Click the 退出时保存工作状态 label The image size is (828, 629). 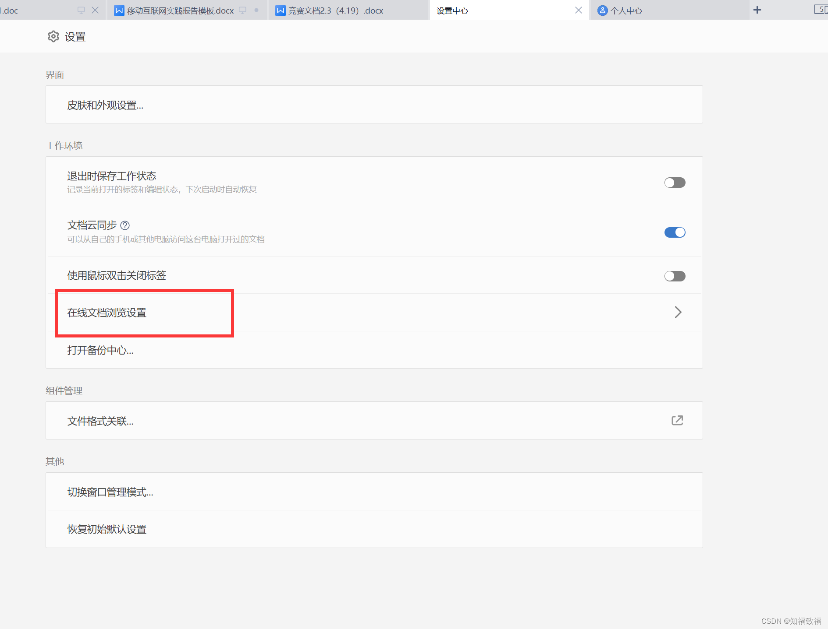click(112, 176)
